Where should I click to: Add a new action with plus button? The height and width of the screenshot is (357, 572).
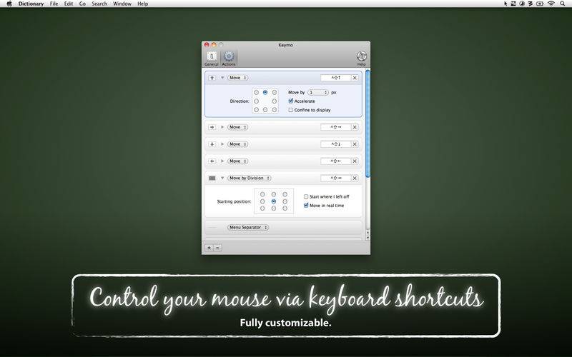click(209, 248)
